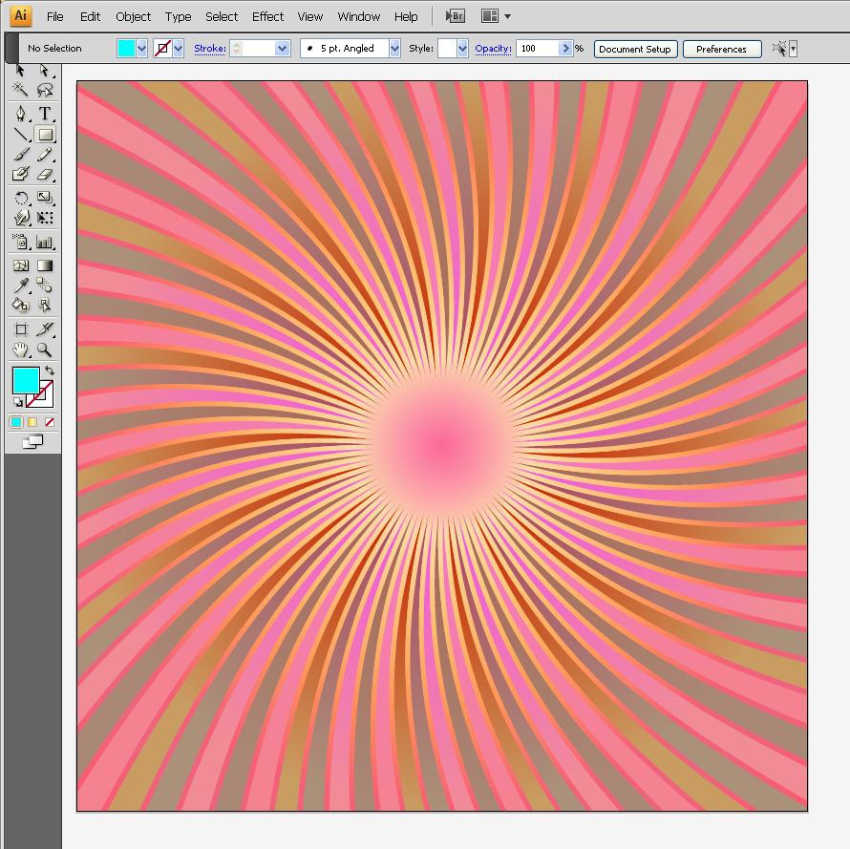
Task: Set paint mode to Gradient
Action: click(32, 422)
